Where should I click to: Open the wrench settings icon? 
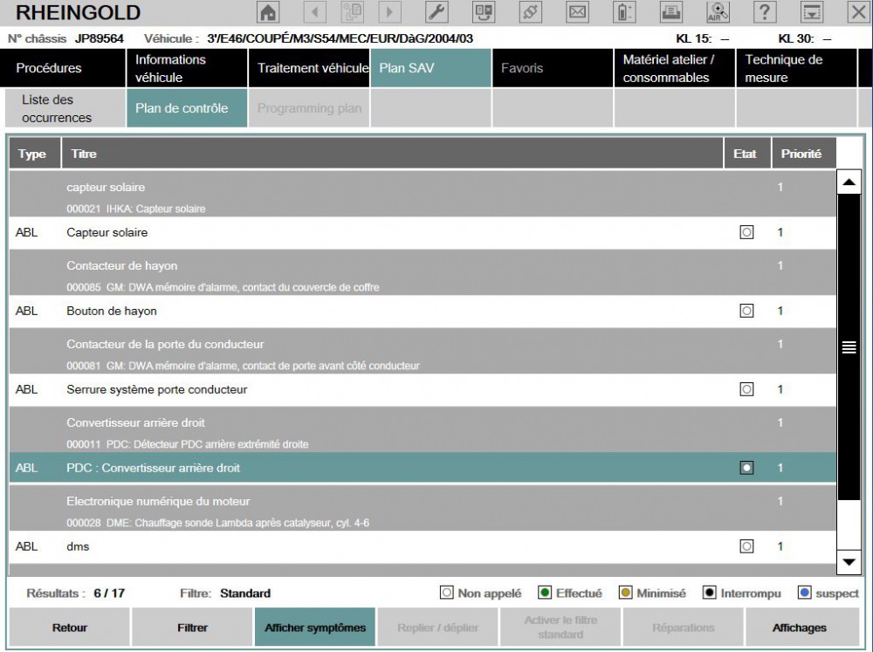[x=437, y=11]
